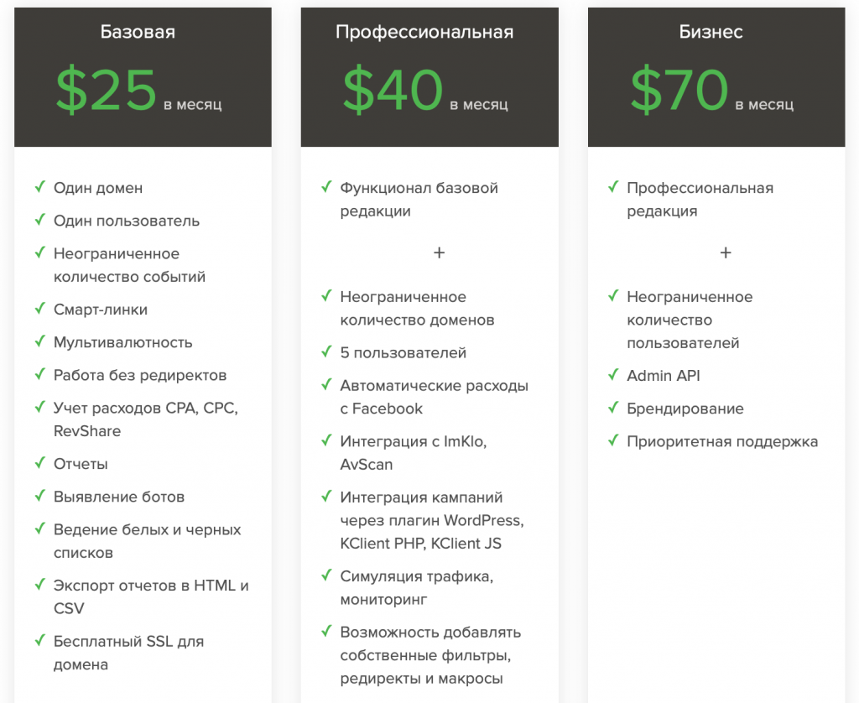Viewport: 859px width, 703px height.
Task: Click the checkmark beside 5 пользователей
Action: pos(326,351)
